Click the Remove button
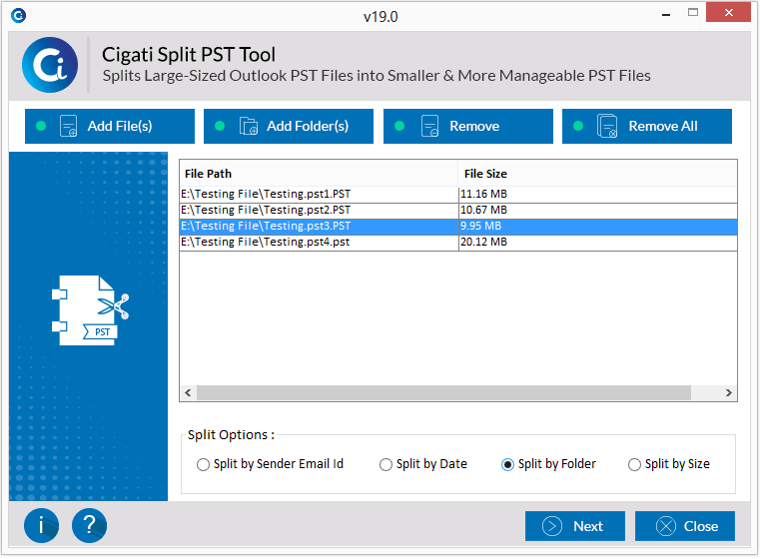 pos(467,127)
